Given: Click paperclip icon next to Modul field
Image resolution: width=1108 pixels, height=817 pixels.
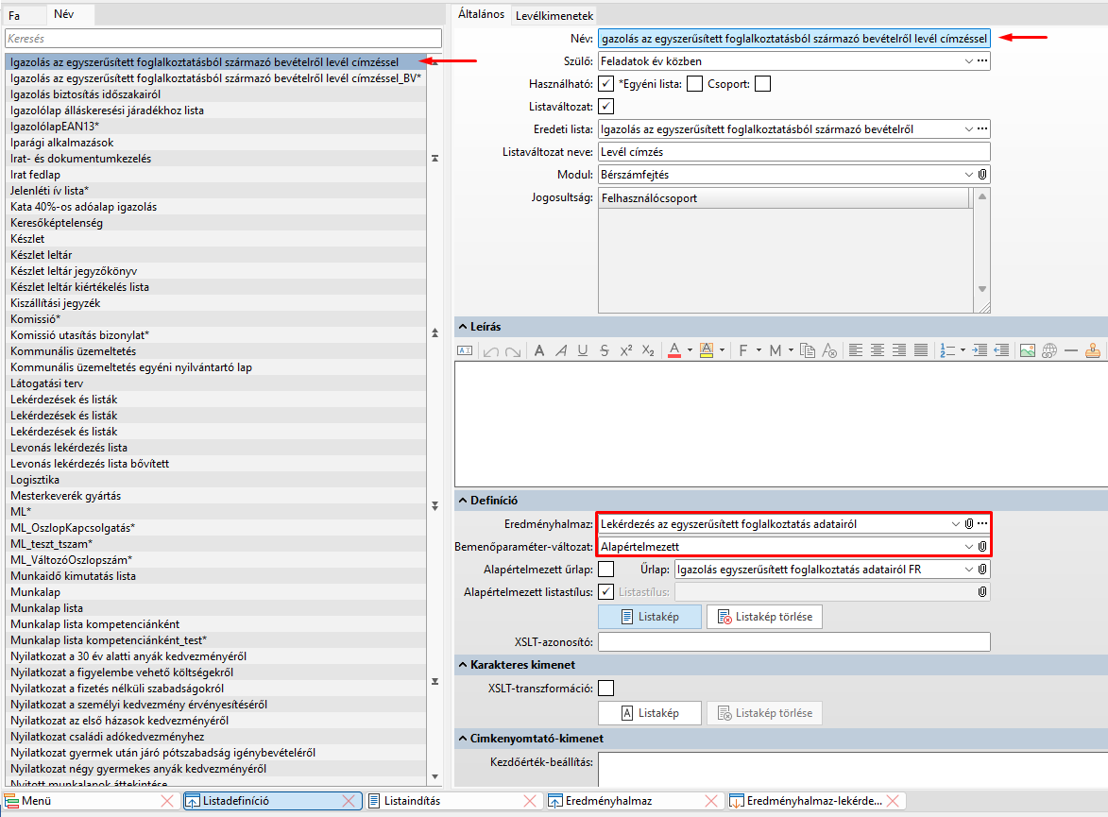Looking at the screenshot, I should 982,175.
